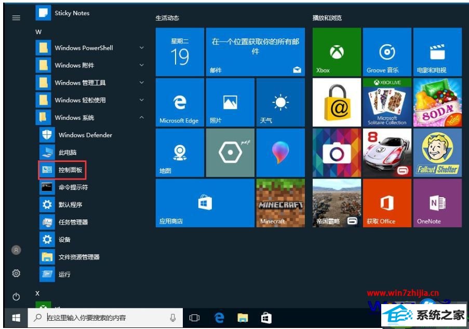This screenshot has height=329, width=469.
Task: Launch the Minecraft tile
Action: (x=280, y=203)
